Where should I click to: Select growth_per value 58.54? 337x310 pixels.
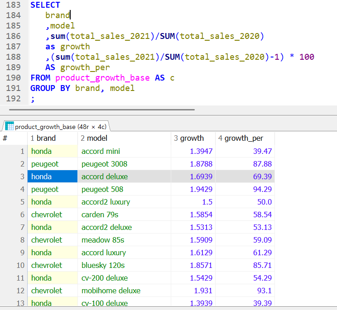click(x=245, y=215)
